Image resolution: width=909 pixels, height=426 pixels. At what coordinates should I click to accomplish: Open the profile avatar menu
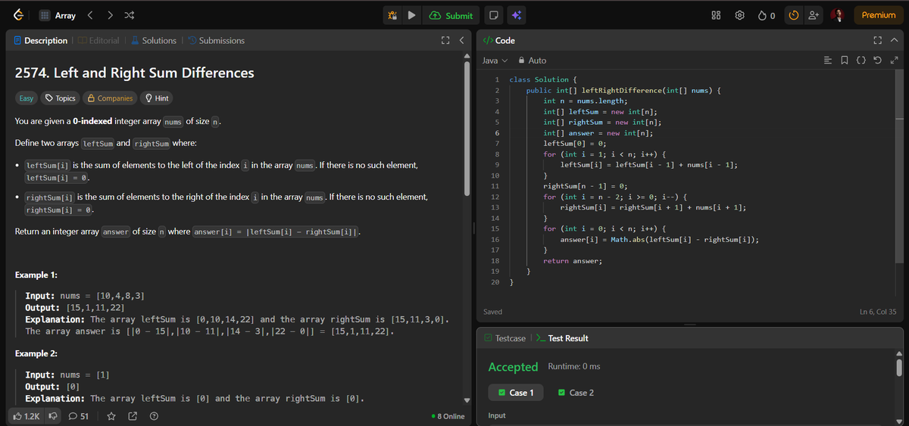click(x=838, y=15)
